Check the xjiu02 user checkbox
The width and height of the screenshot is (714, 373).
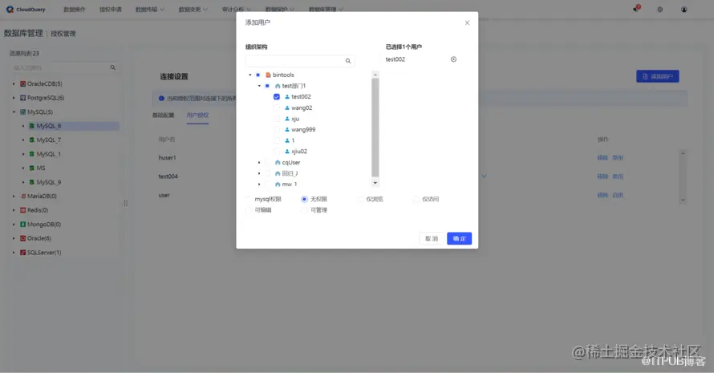tap(277, 151)
